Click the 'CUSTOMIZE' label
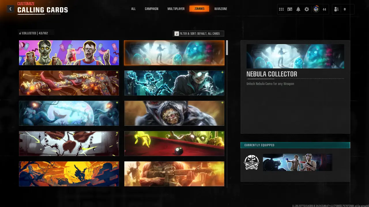The width and height of the screenshot is (369, 207). [x=26, y=4]
